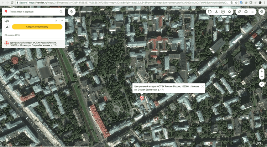Enable street panoramas layer

pyautogui.click(x=216, y=12)
